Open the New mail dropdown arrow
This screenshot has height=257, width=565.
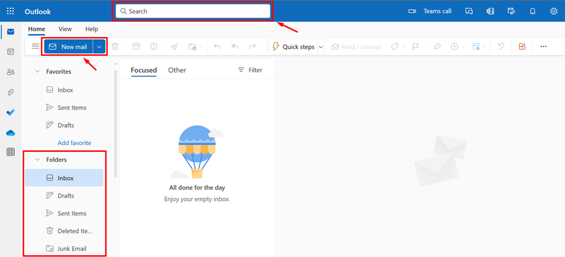[100, 47]
